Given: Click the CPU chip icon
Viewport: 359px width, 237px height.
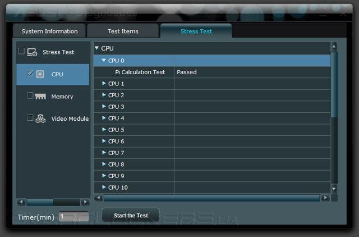Looking at the screenshot, I should pyautogui.click(x=40, y=74).
